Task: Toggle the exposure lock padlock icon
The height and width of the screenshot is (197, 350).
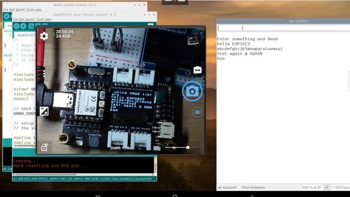Action: click(x=44, y=147)
